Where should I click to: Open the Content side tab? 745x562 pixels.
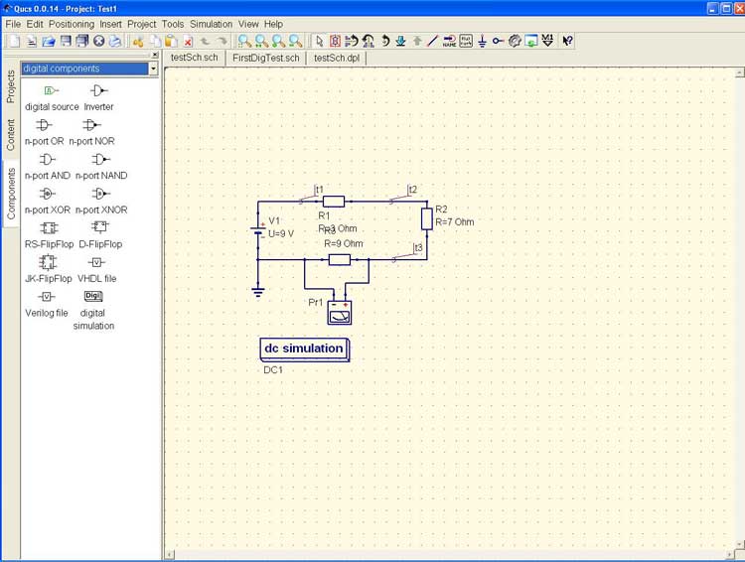tap(11, 134)
